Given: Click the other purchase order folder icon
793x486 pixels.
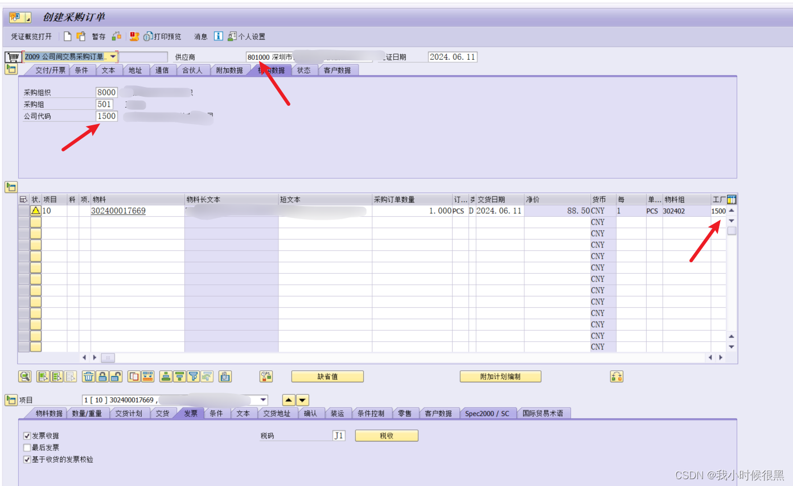Looking at the screenshot, I should pos(81,36).
